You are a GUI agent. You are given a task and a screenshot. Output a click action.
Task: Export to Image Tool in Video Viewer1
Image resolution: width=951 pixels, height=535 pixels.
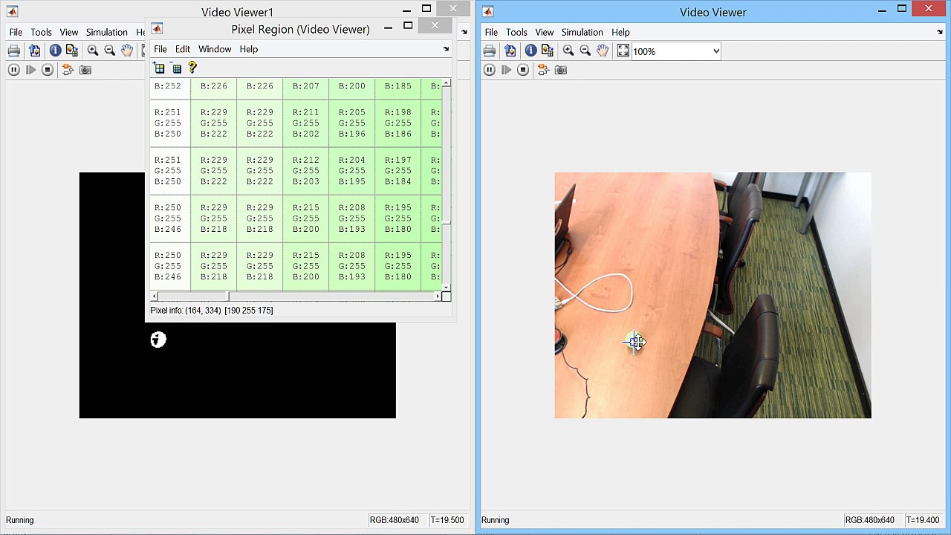tap(34, 51)
